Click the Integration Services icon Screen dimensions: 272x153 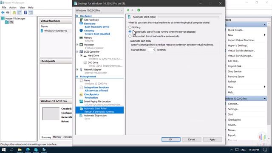(x=81, y=88)
